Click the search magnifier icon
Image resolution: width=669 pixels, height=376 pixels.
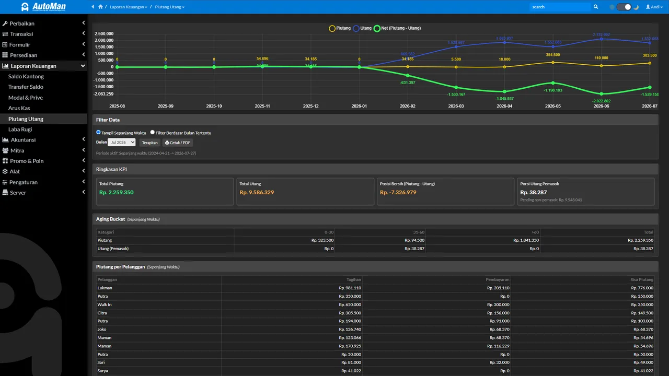tap(596, 7)
